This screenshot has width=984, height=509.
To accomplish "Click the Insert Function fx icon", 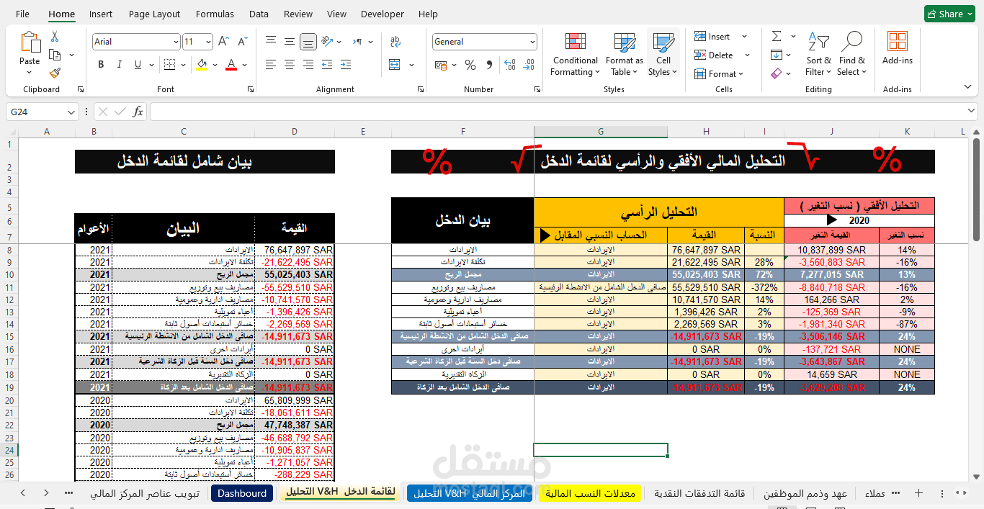I will point(138,112).
